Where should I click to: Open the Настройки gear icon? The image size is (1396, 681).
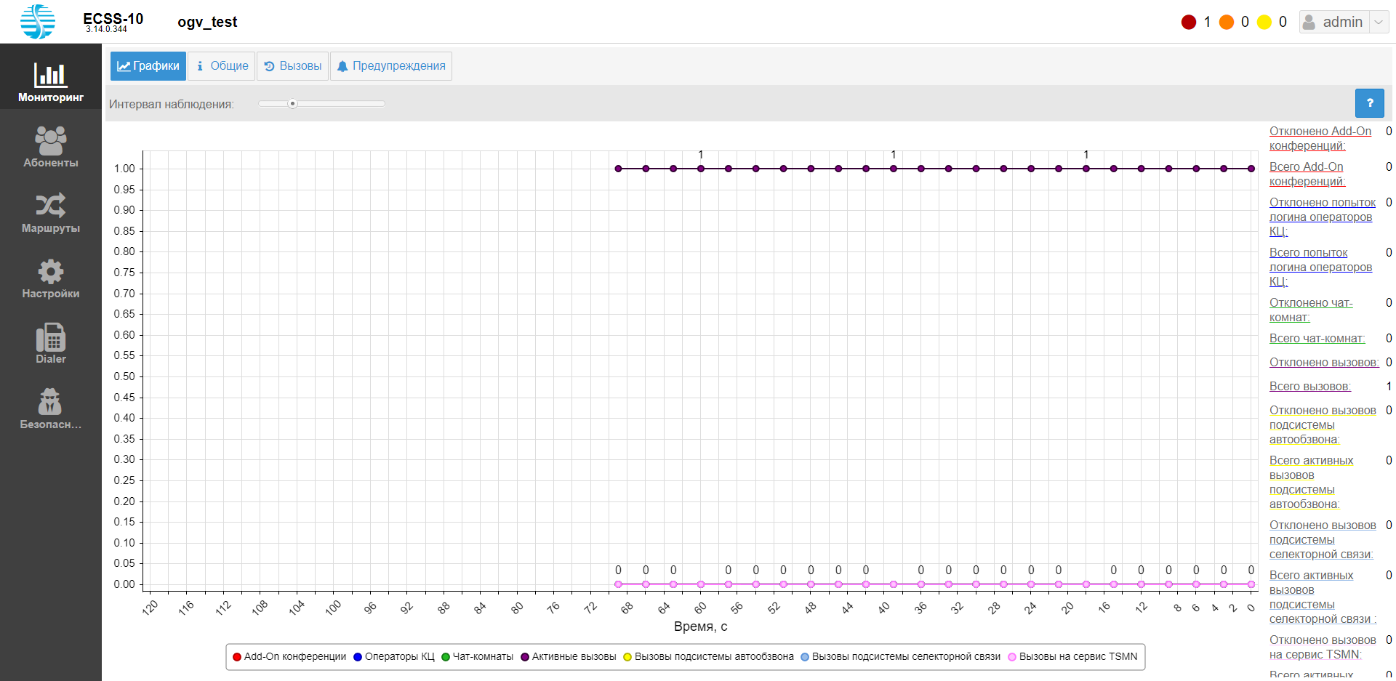click(x=50, y=272)
